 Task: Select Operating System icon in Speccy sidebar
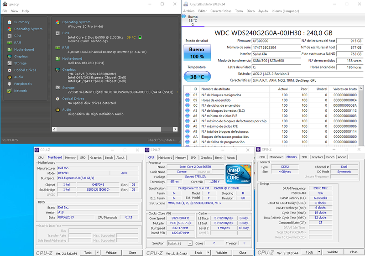tap(10, 29)
